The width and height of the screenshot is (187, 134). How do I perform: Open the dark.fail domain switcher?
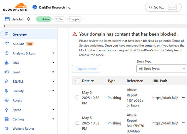28,19
